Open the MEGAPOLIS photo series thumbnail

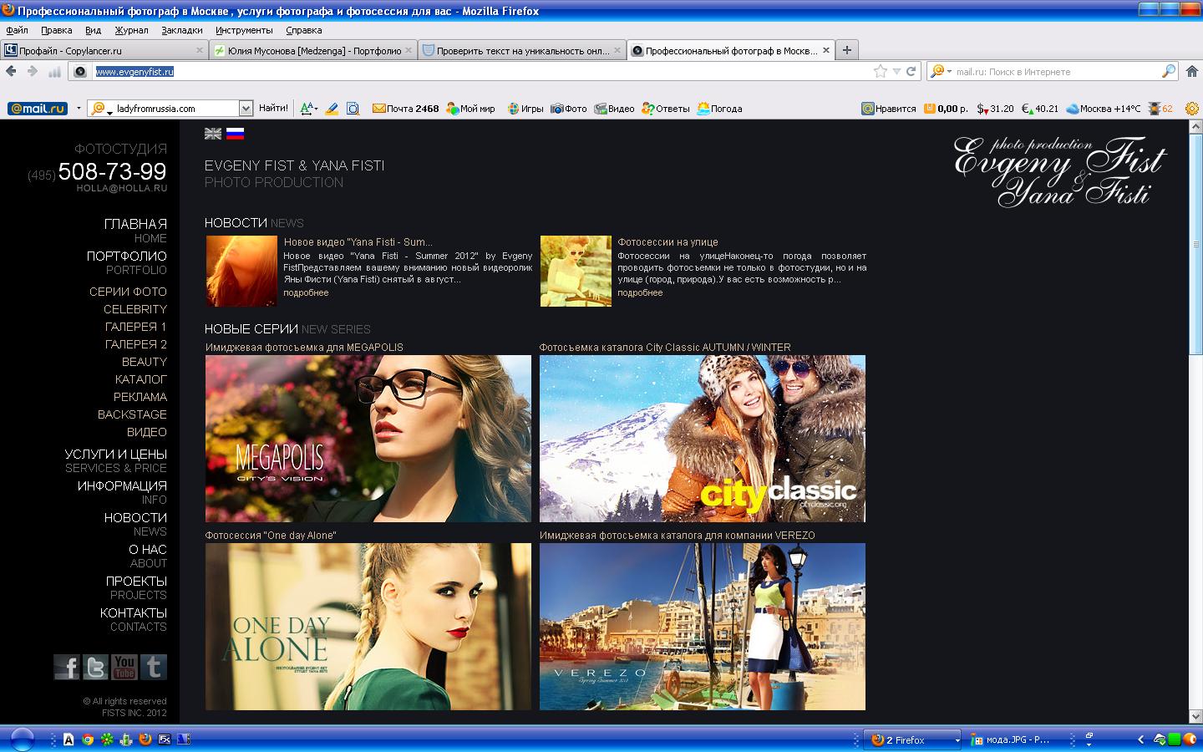[x=368, y=439]
